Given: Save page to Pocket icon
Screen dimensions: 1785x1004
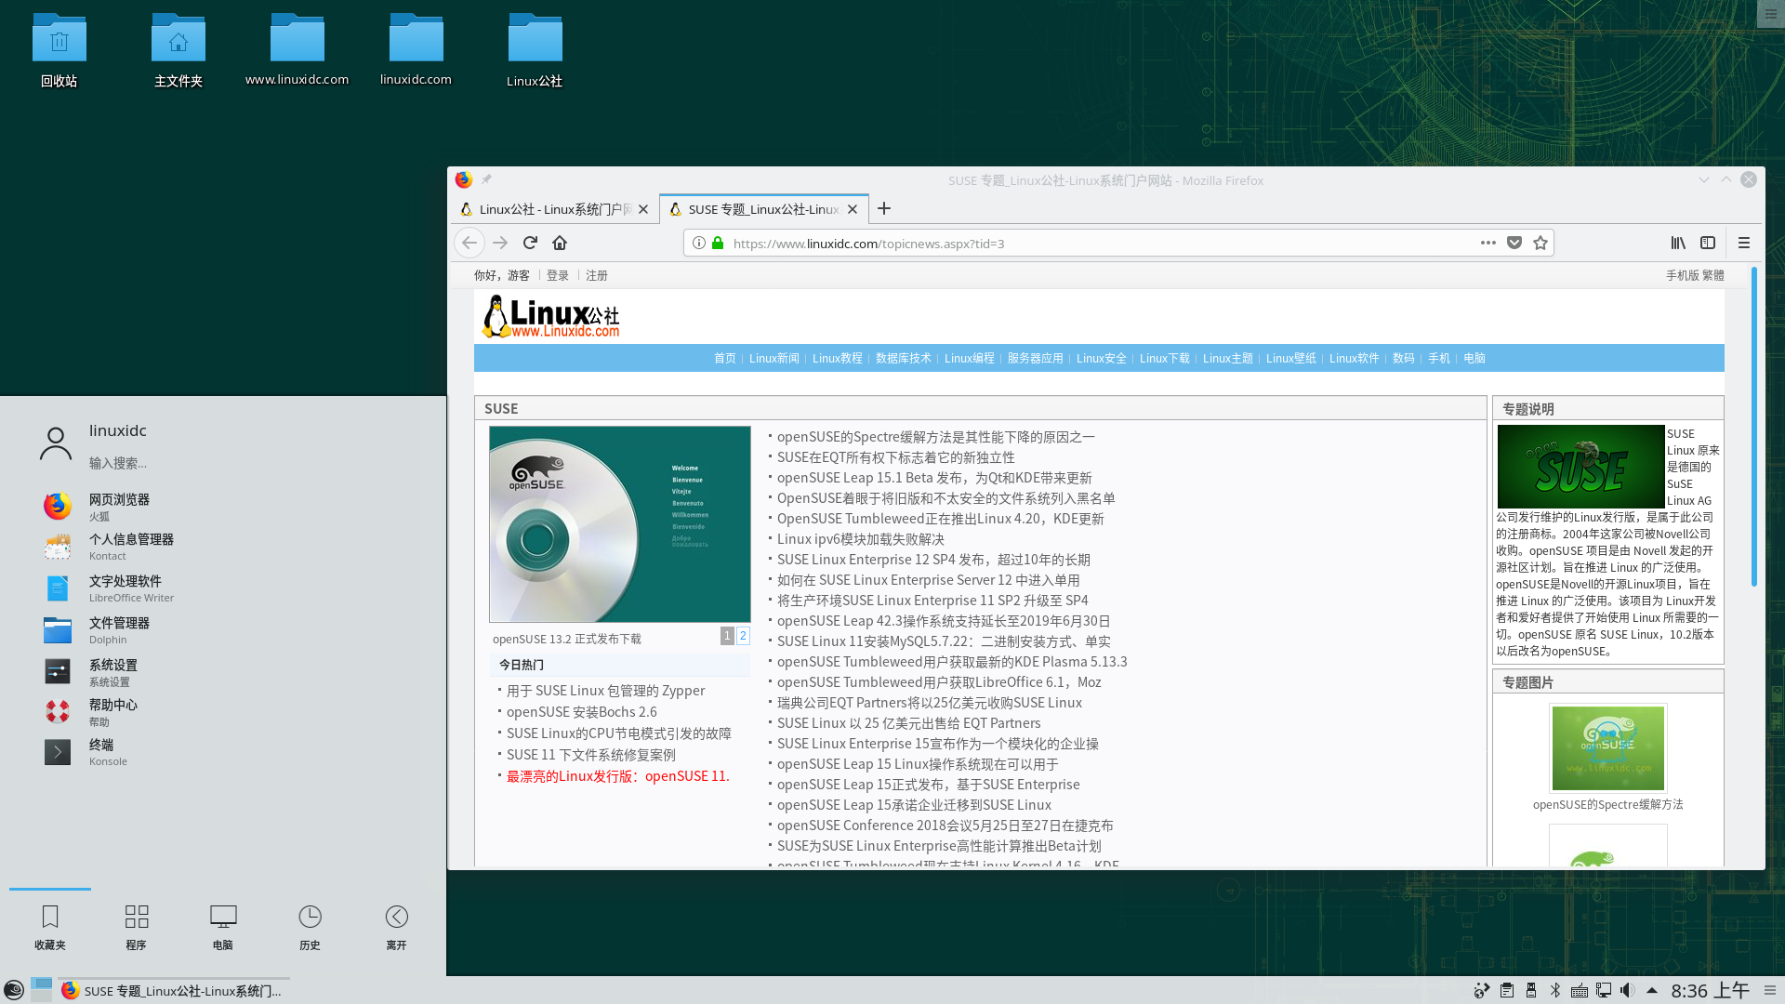Looking at the screenshot, I should 1514,243.
